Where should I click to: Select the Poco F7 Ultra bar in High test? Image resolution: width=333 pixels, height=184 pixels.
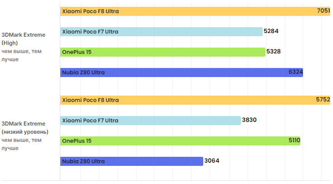click(x=161, y=31)
